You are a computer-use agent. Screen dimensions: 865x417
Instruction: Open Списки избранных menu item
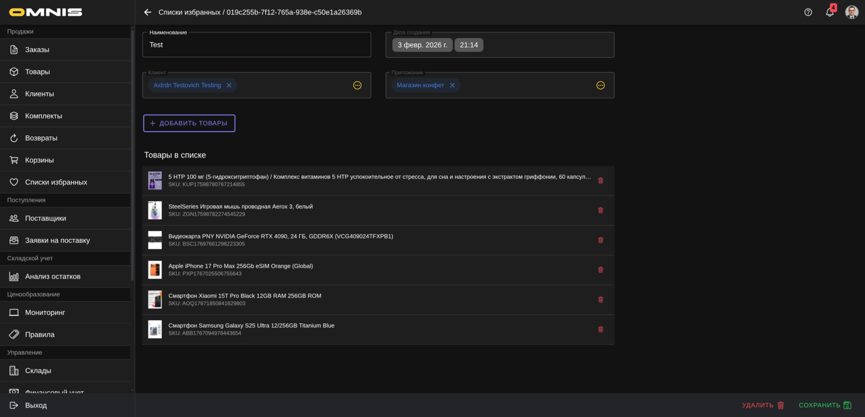point(56,182)
